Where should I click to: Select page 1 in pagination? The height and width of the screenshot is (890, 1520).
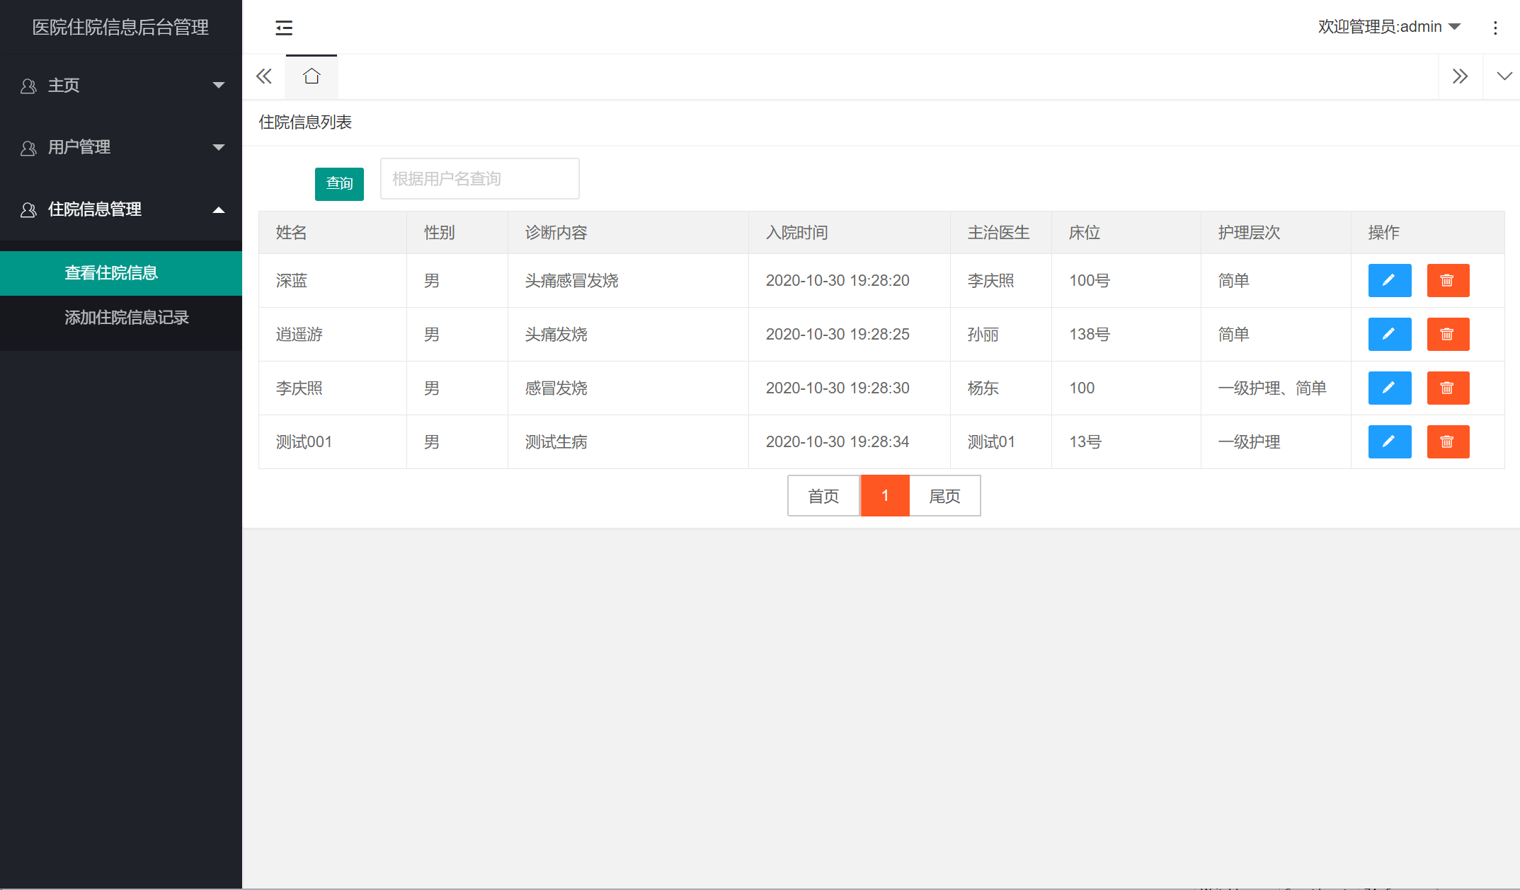click(885, 496)
